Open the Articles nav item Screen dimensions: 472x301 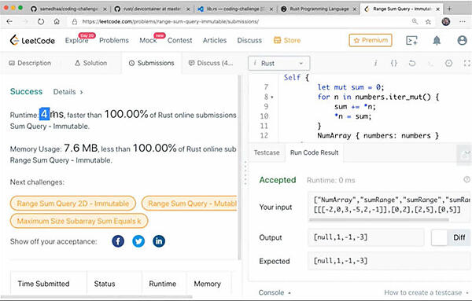(x=215, y=40)
